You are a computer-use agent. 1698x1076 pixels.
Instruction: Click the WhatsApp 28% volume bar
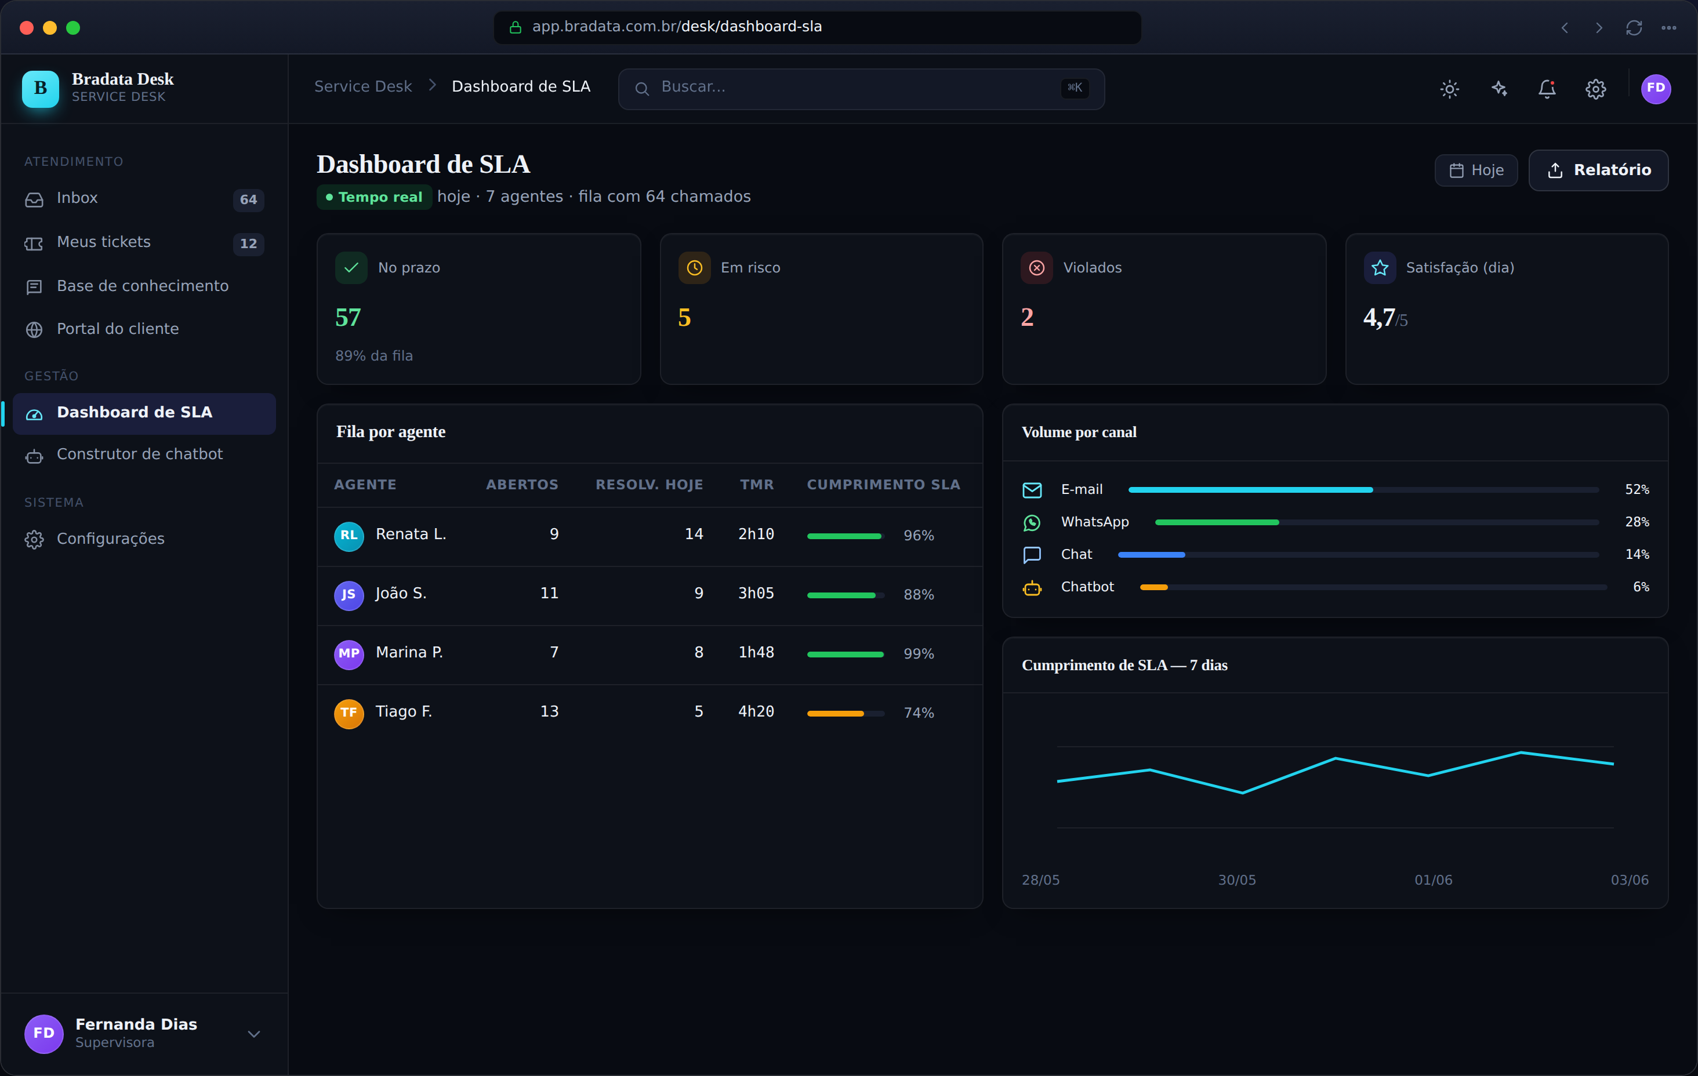coord(1377,522)
